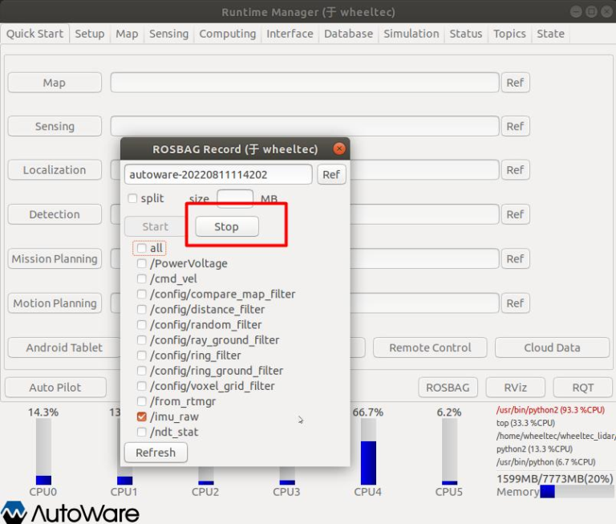Click the Localization button
This screenshot has height=524, width=616.
click(x=55, y=170)
